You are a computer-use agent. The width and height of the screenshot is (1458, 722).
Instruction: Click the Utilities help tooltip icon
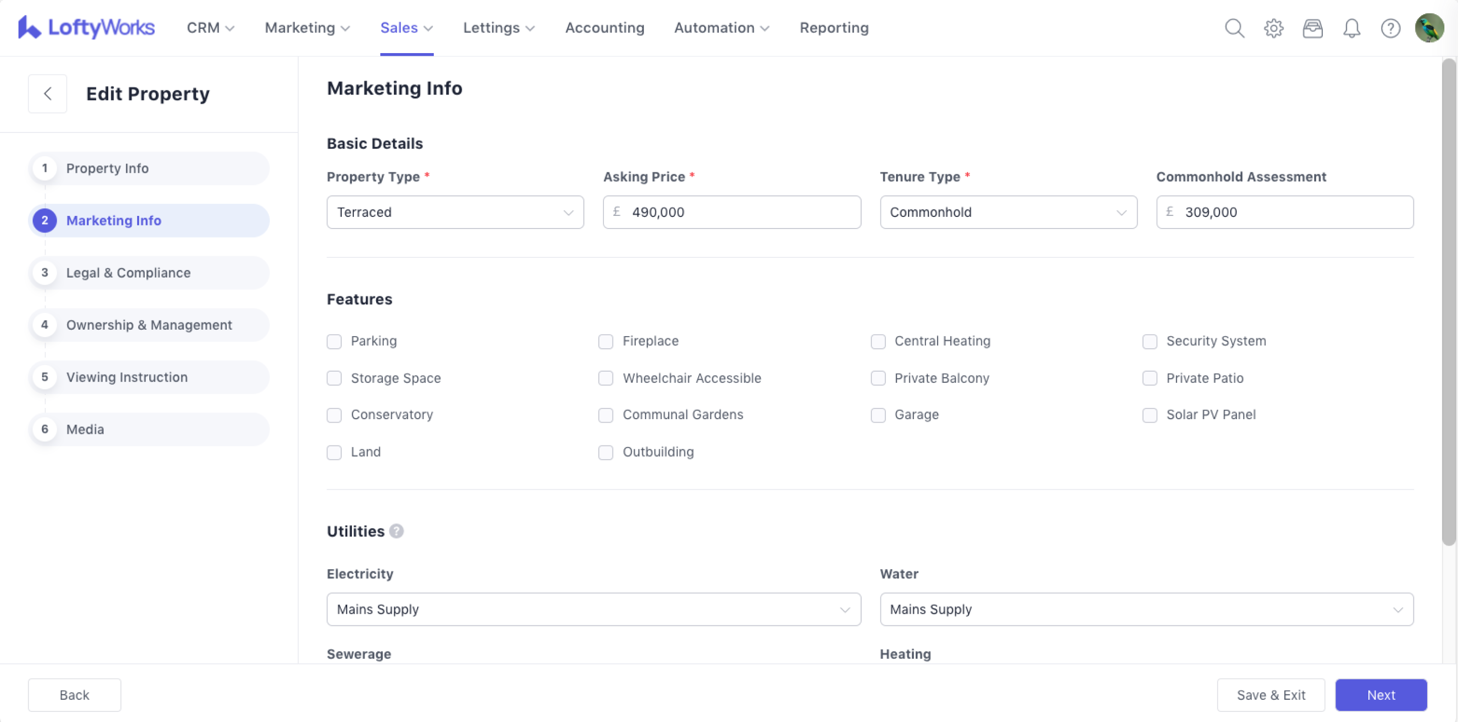[397, 531]
